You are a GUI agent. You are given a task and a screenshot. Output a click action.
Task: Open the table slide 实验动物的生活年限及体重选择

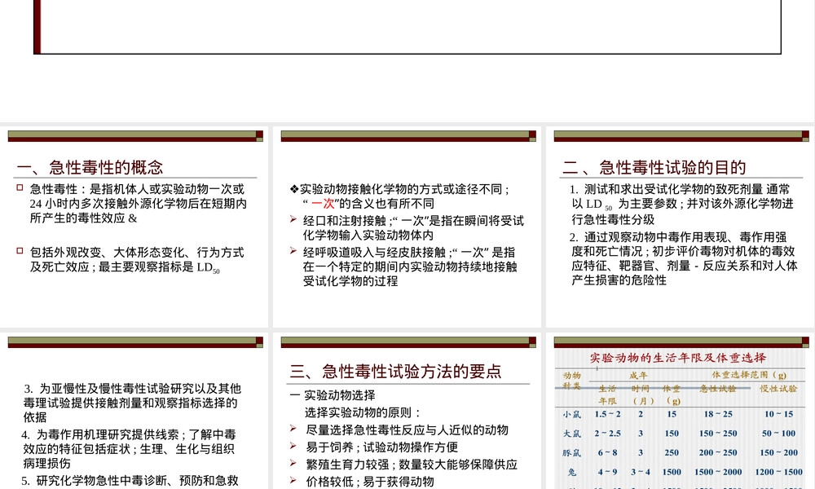click(680, 411)
